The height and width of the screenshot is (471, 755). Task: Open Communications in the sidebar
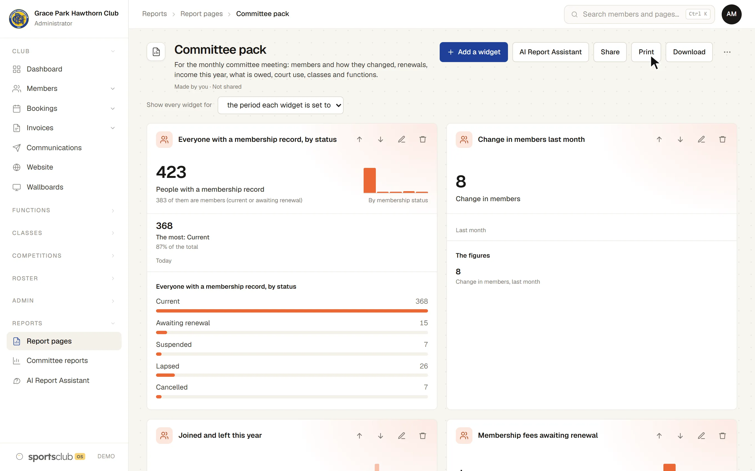coord(64,148)
